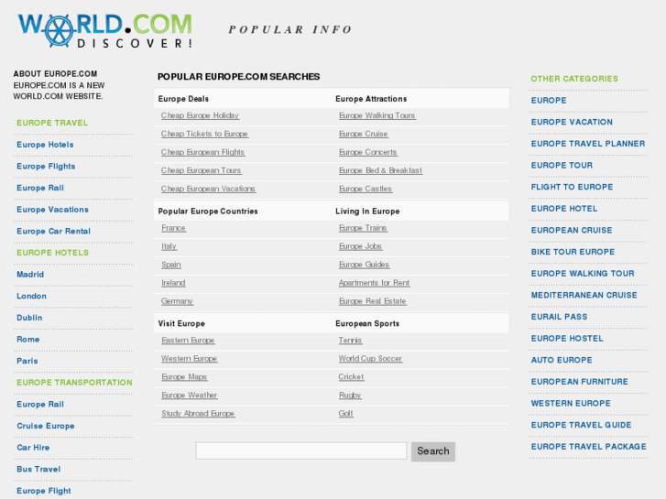Screen dimensions: 666x499
Task: Click the search text input field
Action: click(300, 450)
